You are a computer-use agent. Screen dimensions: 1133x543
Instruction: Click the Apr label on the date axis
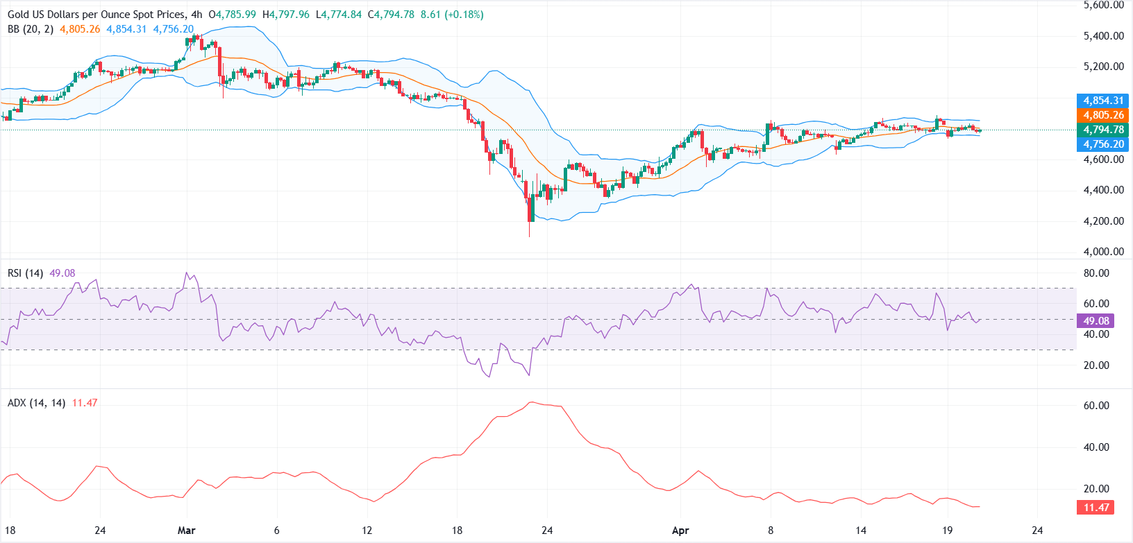tap(680, 531)
